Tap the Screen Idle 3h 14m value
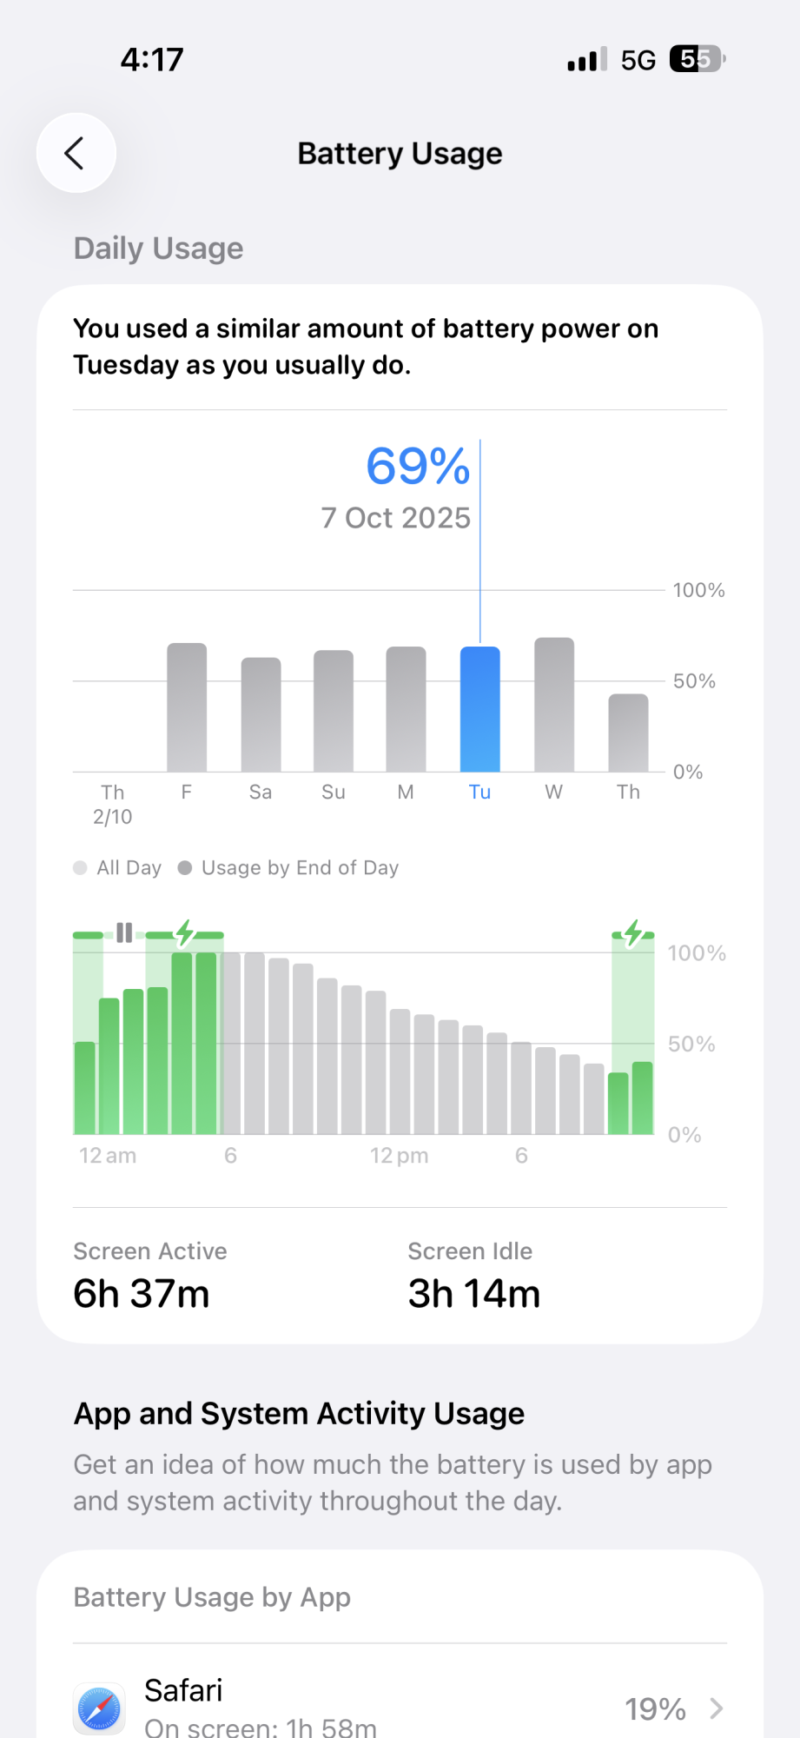Image resolution: width=800 pixels, height=1738 pixels. (474, 1293)
